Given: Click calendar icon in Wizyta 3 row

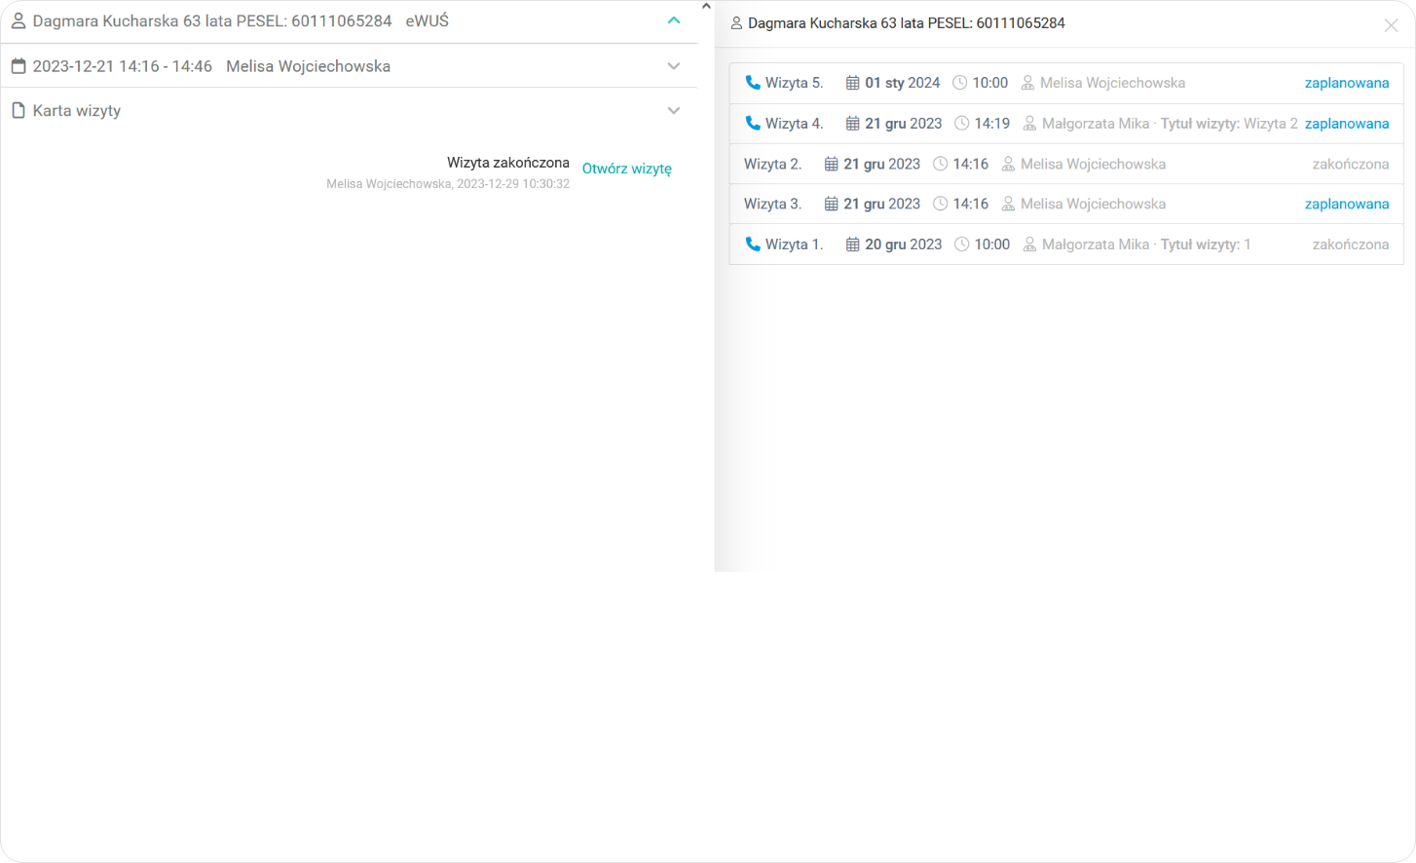Looking at the screenshot, I should [831, 204].
